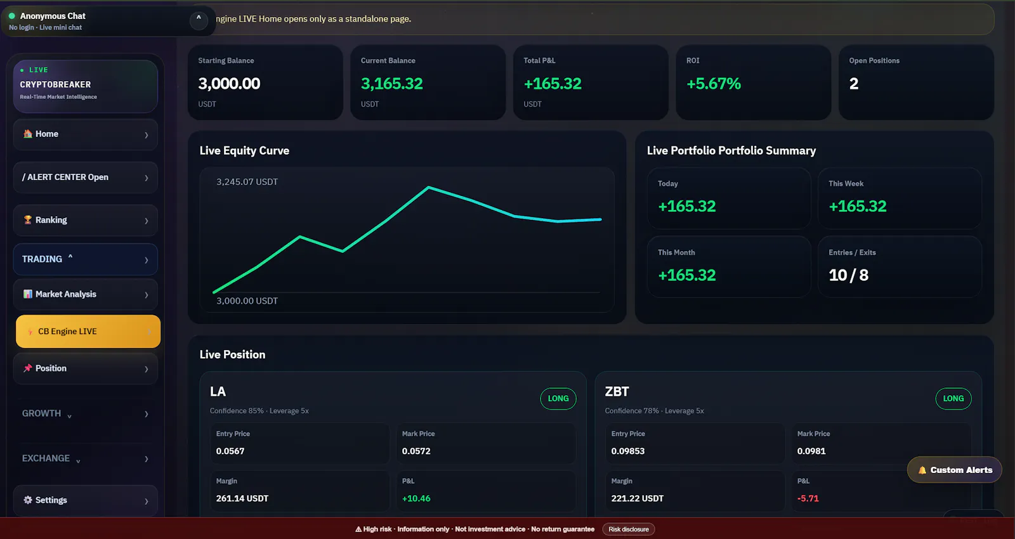This screenshot has width=1015, height=539.
Task: Click the This Month profit card
Action: coord(729,267)
